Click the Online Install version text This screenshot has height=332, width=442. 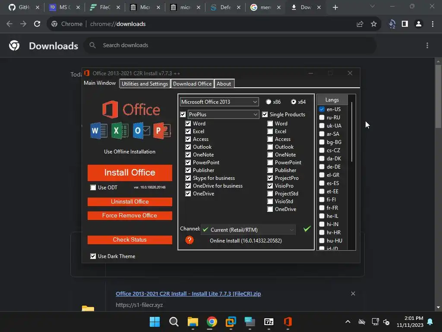246,240
